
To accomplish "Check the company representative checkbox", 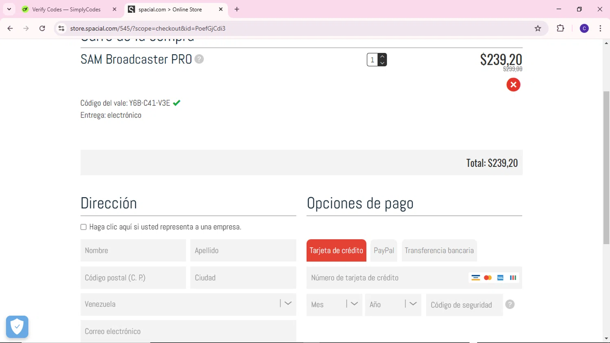I will [x=83, y=227].
